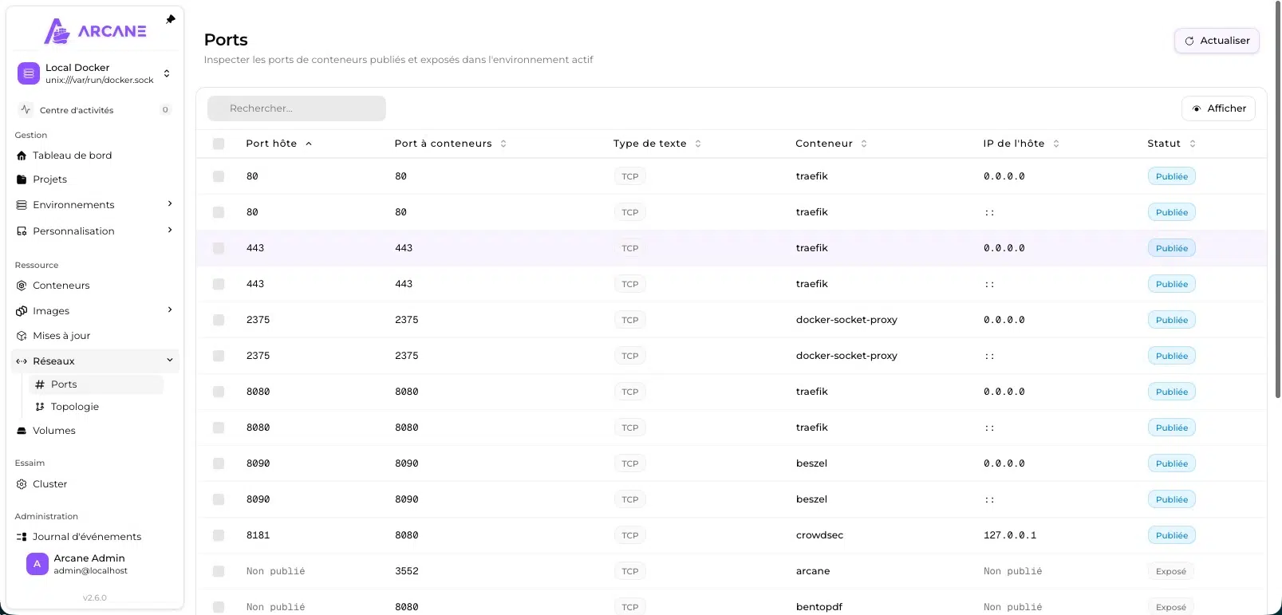Screen dimensions: 1282x615
Task: Click the Ports hash icon
Action: (40, 384)
